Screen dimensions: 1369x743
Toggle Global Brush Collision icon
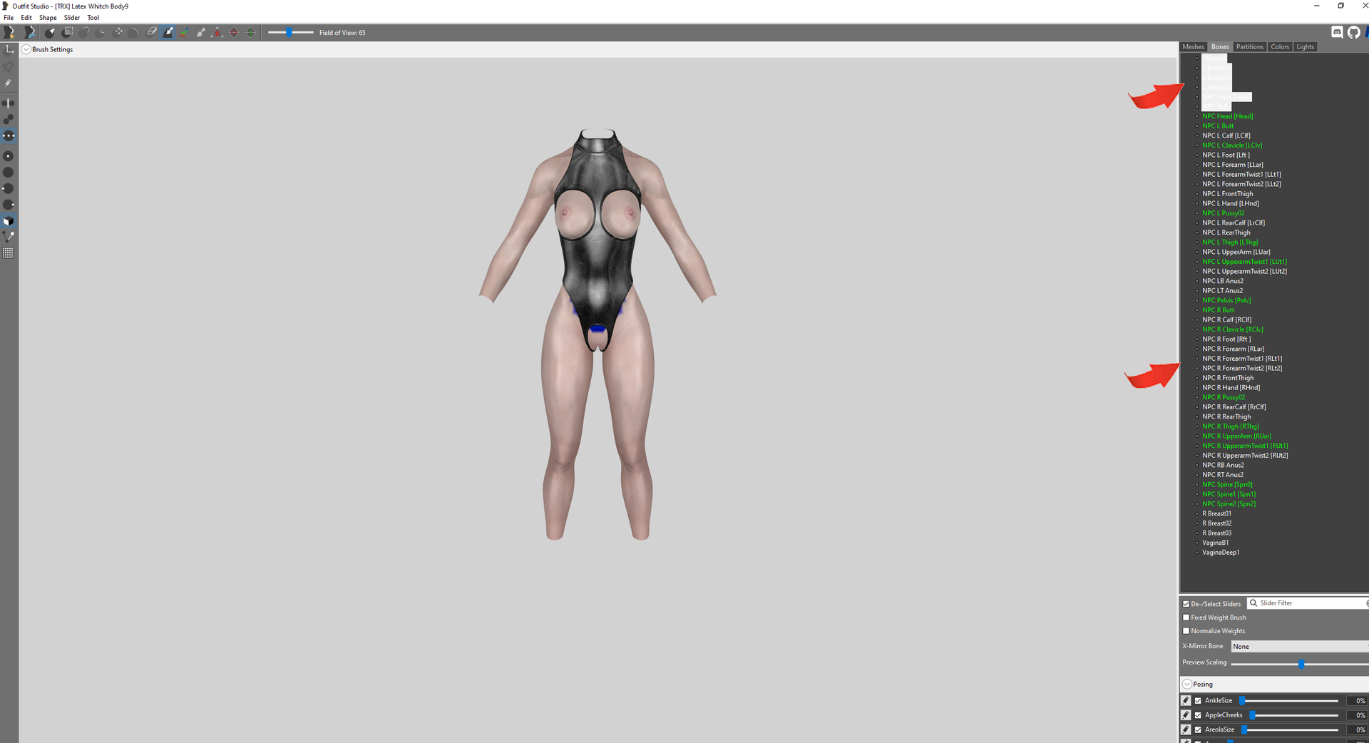coord(9,135)
